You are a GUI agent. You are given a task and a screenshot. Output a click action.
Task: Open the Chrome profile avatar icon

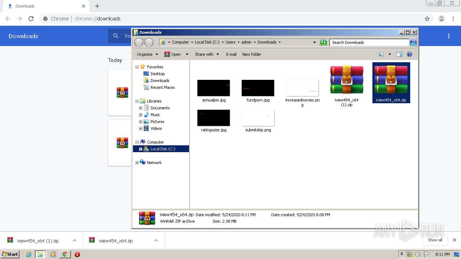(x=441, y=19)
